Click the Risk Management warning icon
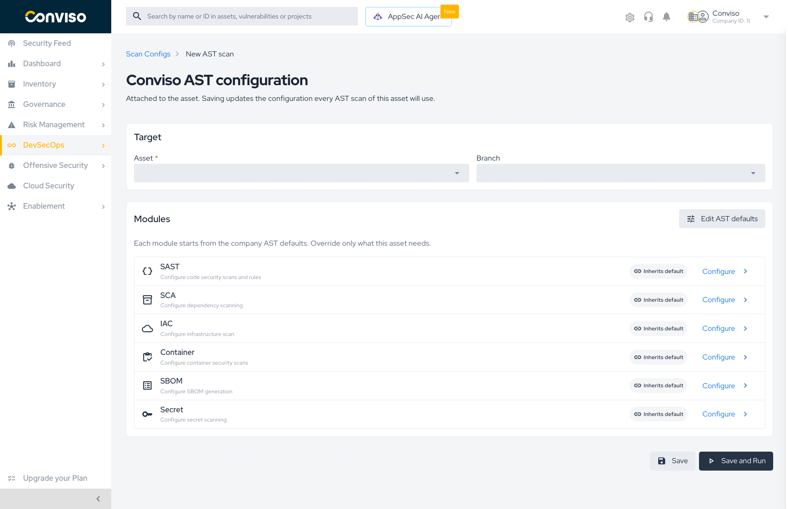Viewport: 788px width, 509px height. pyautogui.click(x=12, y=124)
